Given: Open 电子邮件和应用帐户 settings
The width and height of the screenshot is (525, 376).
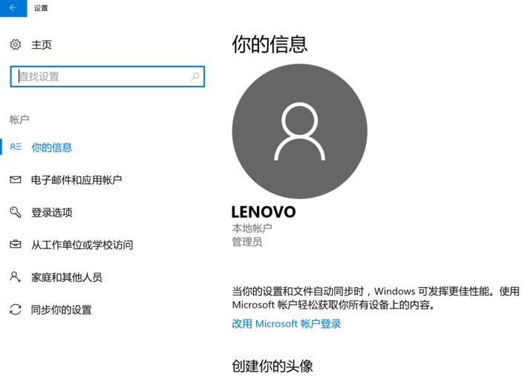Looking at the screenshot, I should [76, 180].
